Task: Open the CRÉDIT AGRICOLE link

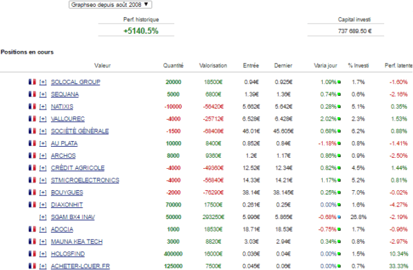Action: [x=78, y=168]
